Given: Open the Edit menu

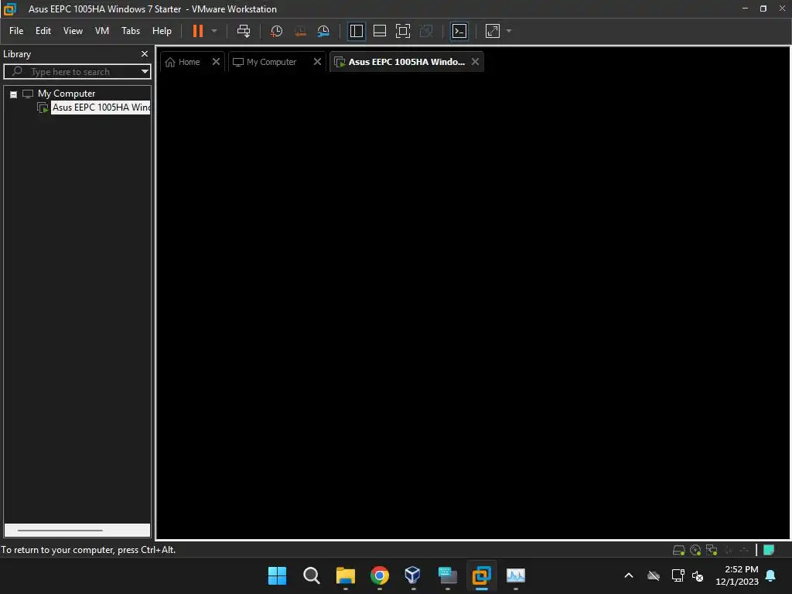Looking at the screenshot, I should [x=43, y=31].
